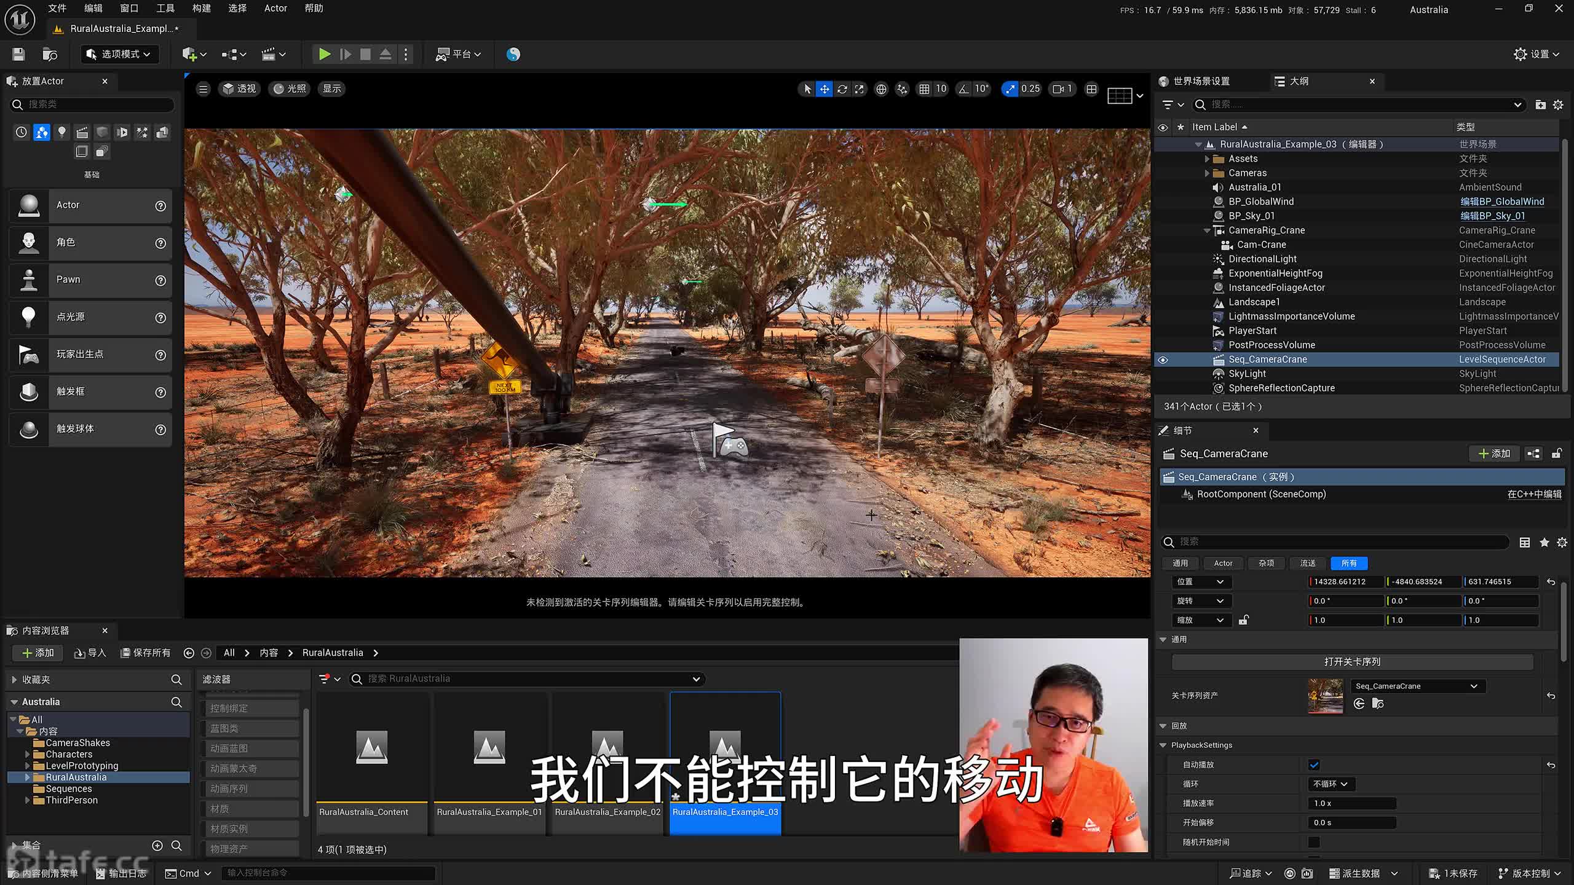Switch to the 世界场景设置 tab
This screenshot has height=885, width=1574.
[1201, 81]
